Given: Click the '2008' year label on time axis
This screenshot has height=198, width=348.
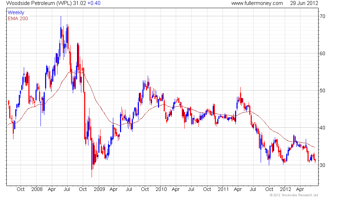Looking at the screenshot, I should [37, 189].
